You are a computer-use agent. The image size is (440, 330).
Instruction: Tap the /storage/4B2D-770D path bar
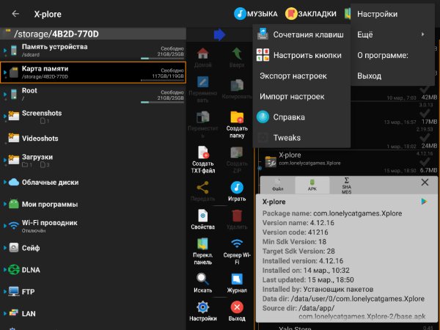tap(93, 34)
